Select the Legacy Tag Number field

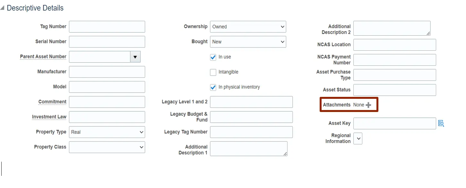pyautogui.click(x=251, y=132)
